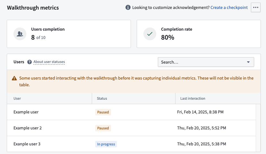Open the Create a checkpoint link
Image resolution: width=266 pixels, height=154 pixels.
(x=229, y=7)
